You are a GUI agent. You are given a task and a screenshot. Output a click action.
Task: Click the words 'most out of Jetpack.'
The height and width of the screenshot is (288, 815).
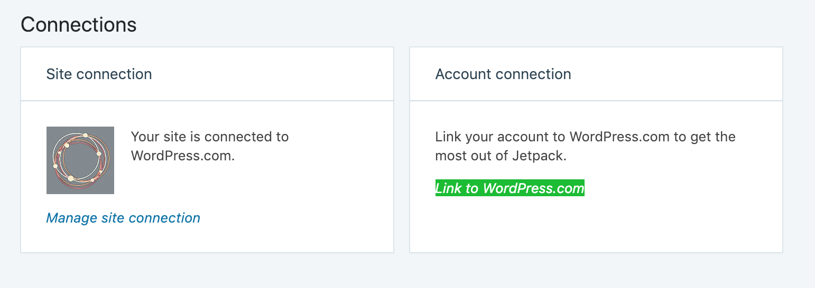click(x=501, y=156)
